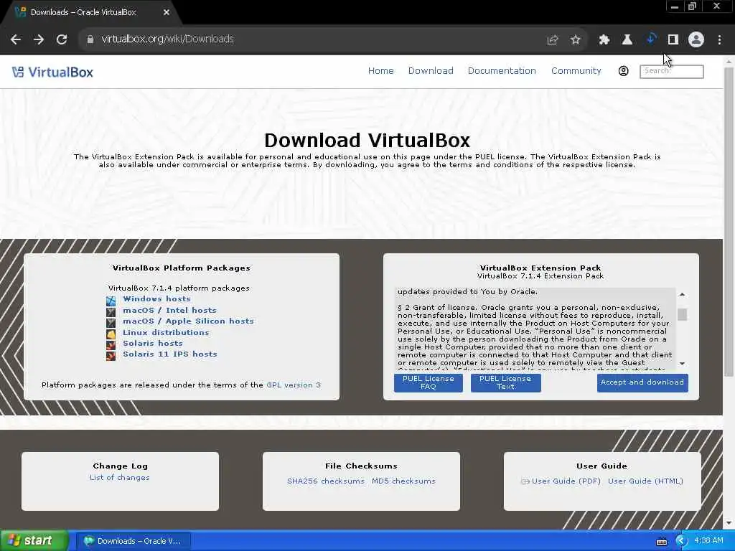This screenshot has width=735, height=551.
Task: Open Linux distributions link
Action: point(166,332)
